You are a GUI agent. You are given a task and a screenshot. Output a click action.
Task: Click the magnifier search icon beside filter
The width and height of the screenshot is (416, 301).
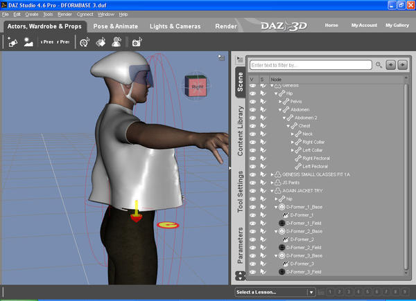[x=379, y=65]
